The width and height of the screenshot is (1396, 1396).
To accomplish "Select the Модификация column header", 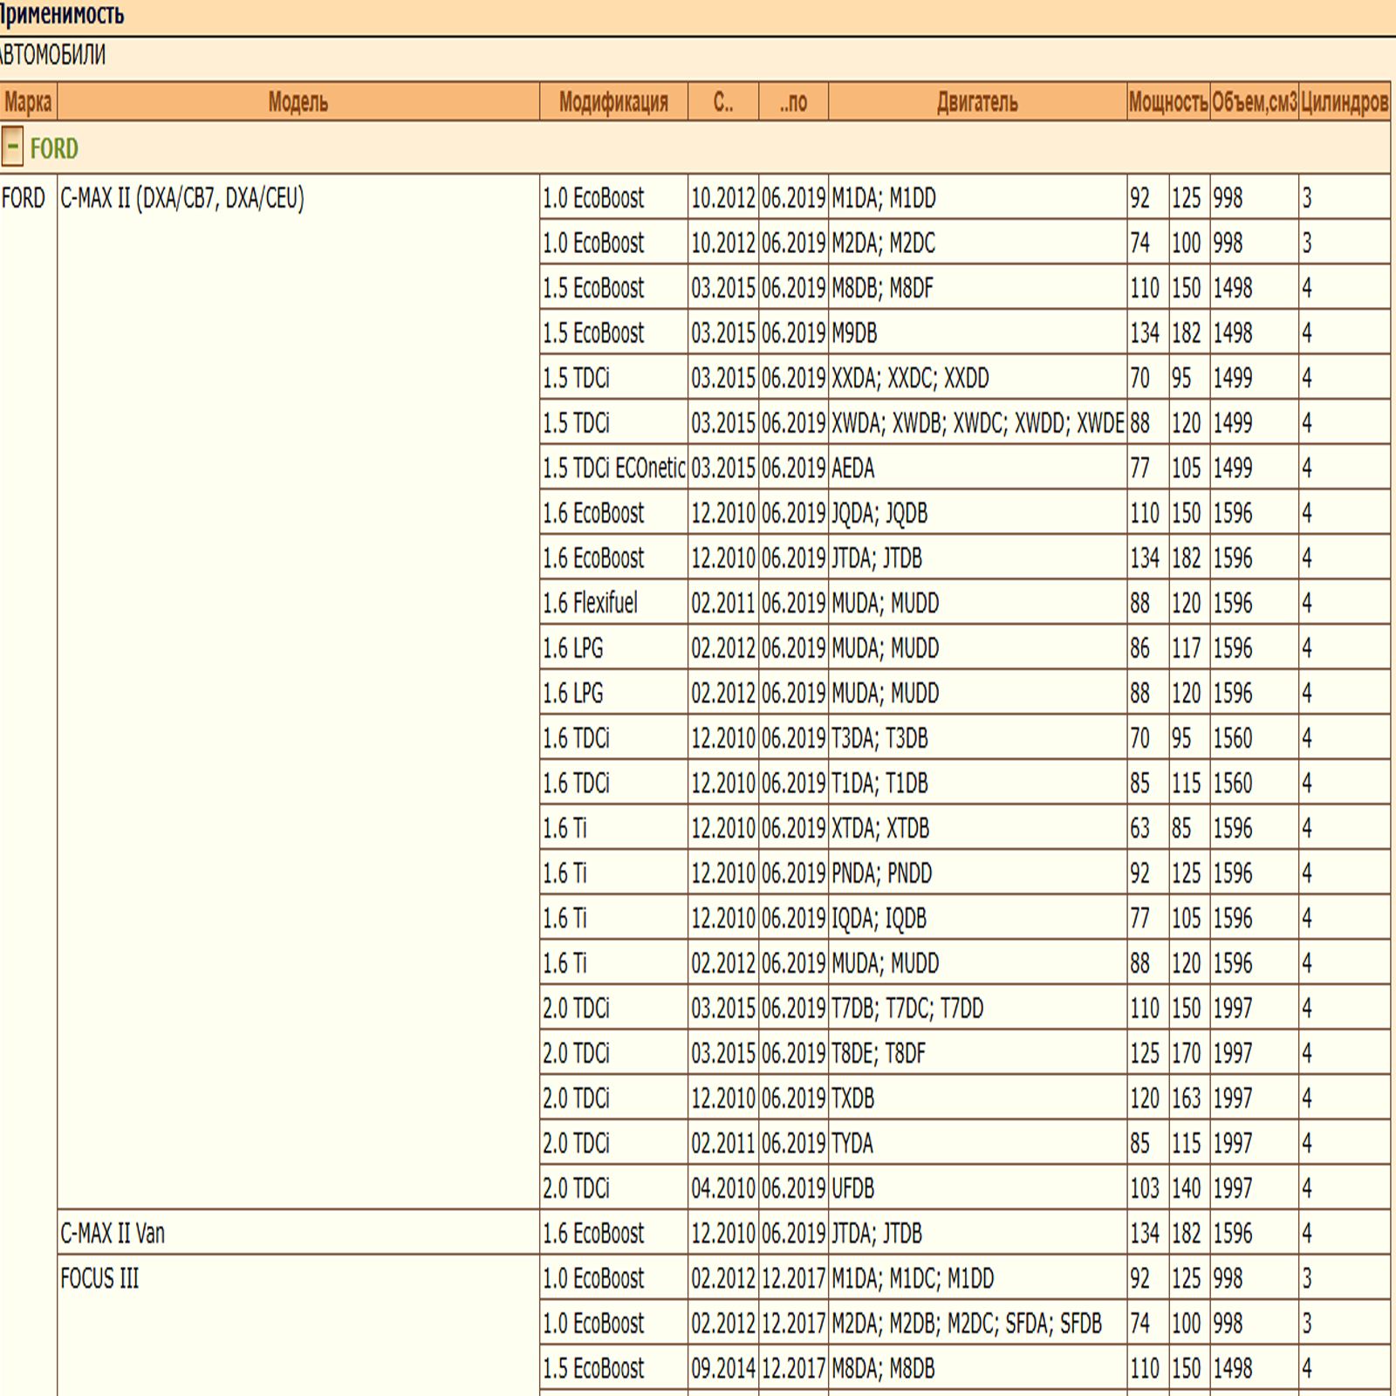I will [613, 102].
